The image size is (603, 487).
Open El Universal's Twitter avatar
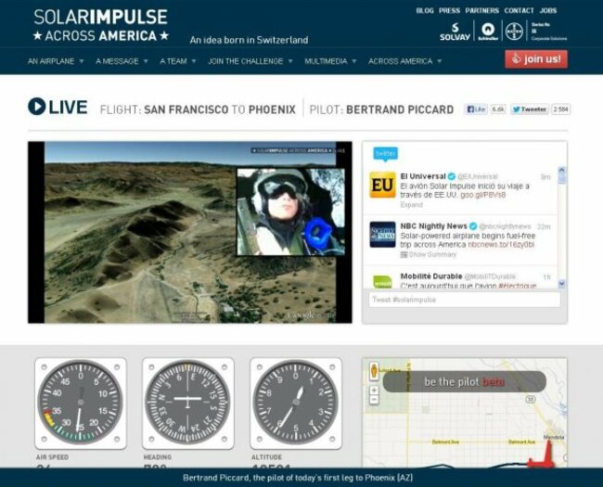[x=382, y=185]
